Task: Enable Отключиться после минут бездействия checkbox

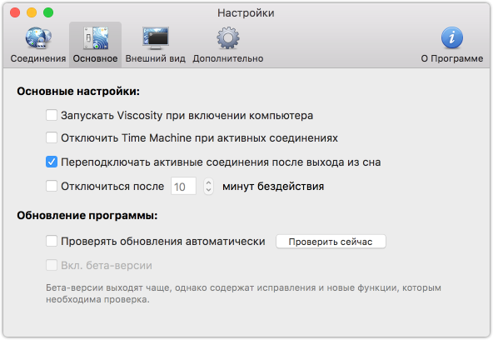Action: pos(52,186)
